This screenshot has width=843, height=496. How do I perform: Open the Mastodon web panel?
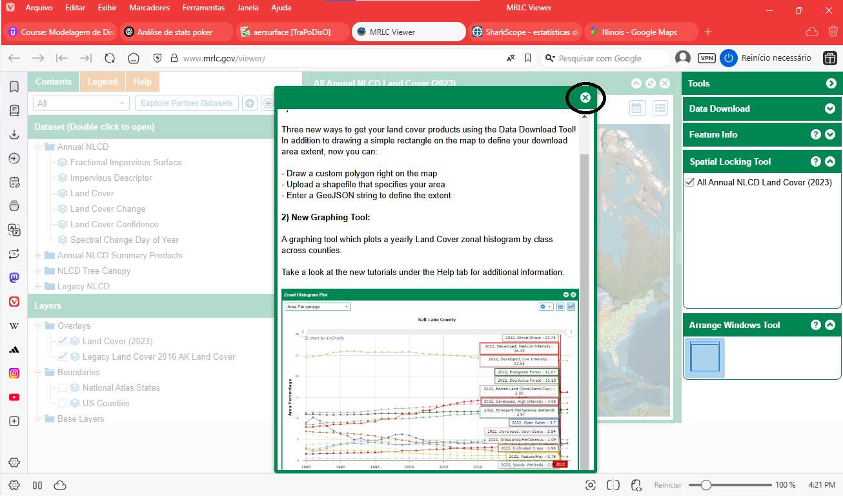coord(14,278)
